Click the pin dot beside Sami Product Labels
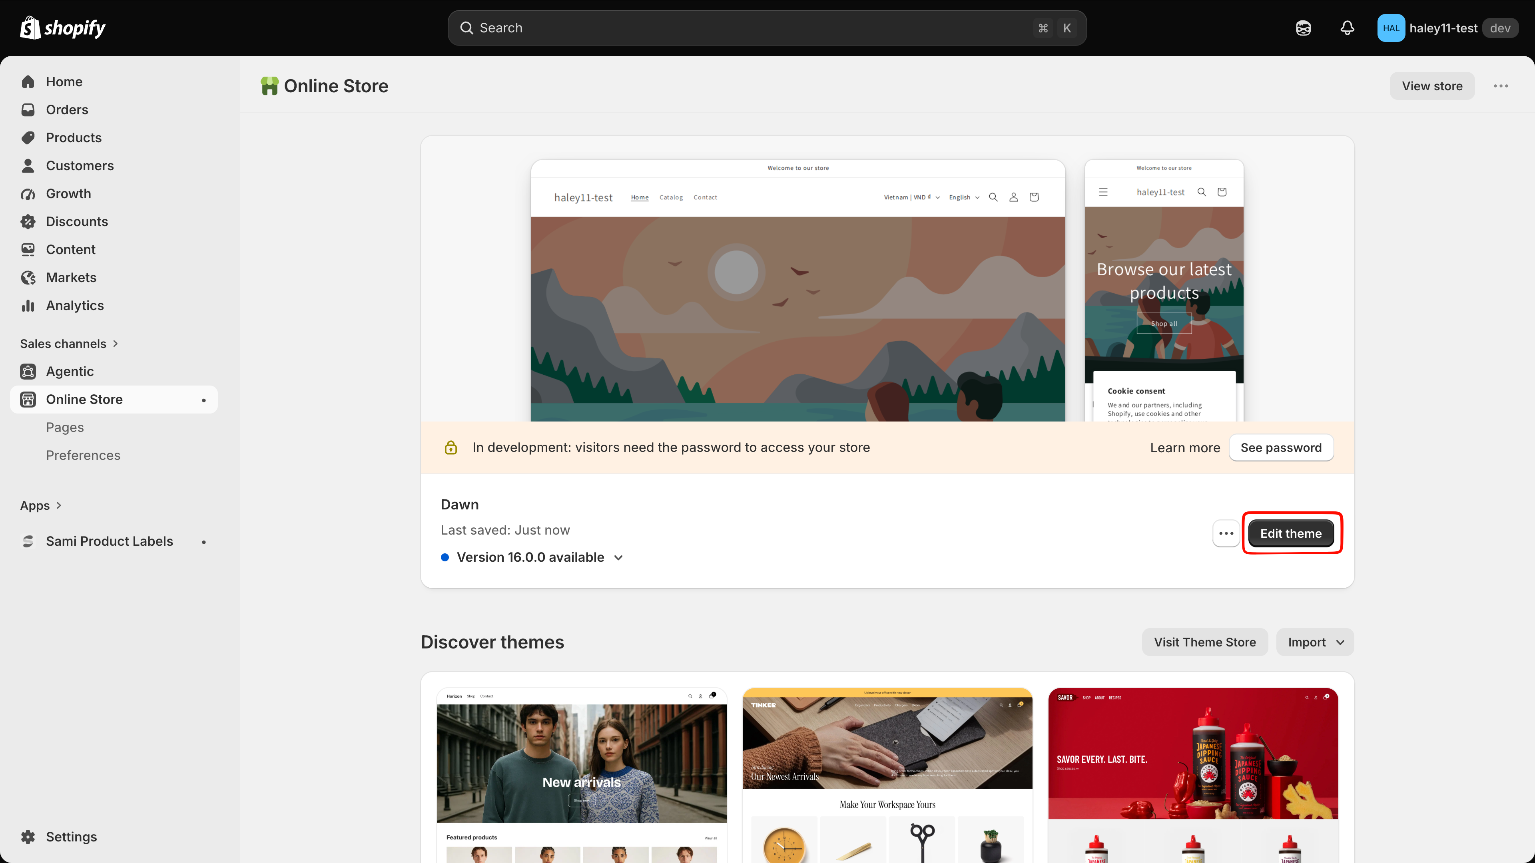 pos(204,542)
